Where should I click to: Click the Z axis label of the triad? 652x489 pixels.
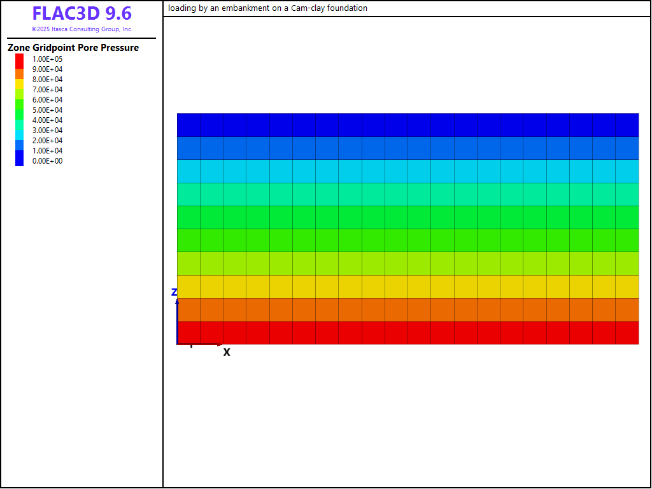click(x=174, y=292)
